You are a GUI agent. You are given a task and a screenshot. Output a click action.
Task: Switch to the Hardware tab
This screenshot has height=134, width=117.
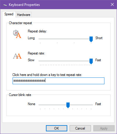24,15
